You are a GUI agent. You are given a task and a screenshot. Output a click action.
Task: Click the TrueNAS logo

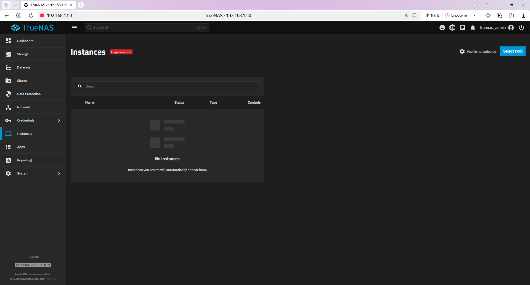pos(32,28)
